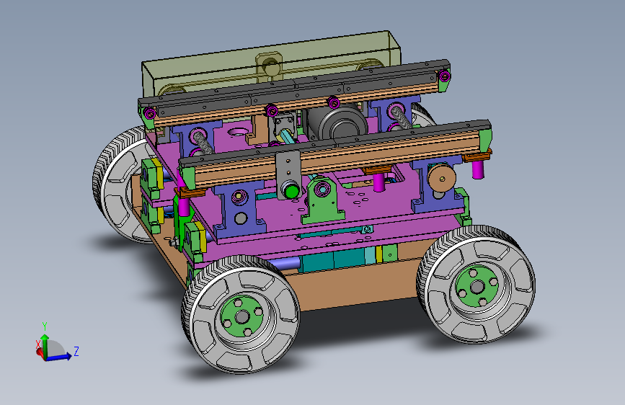Select the green hub of the front-right wheel
The width and height of the screenshot is (625, 405).
pyautogui.click(x=476, y=286)
